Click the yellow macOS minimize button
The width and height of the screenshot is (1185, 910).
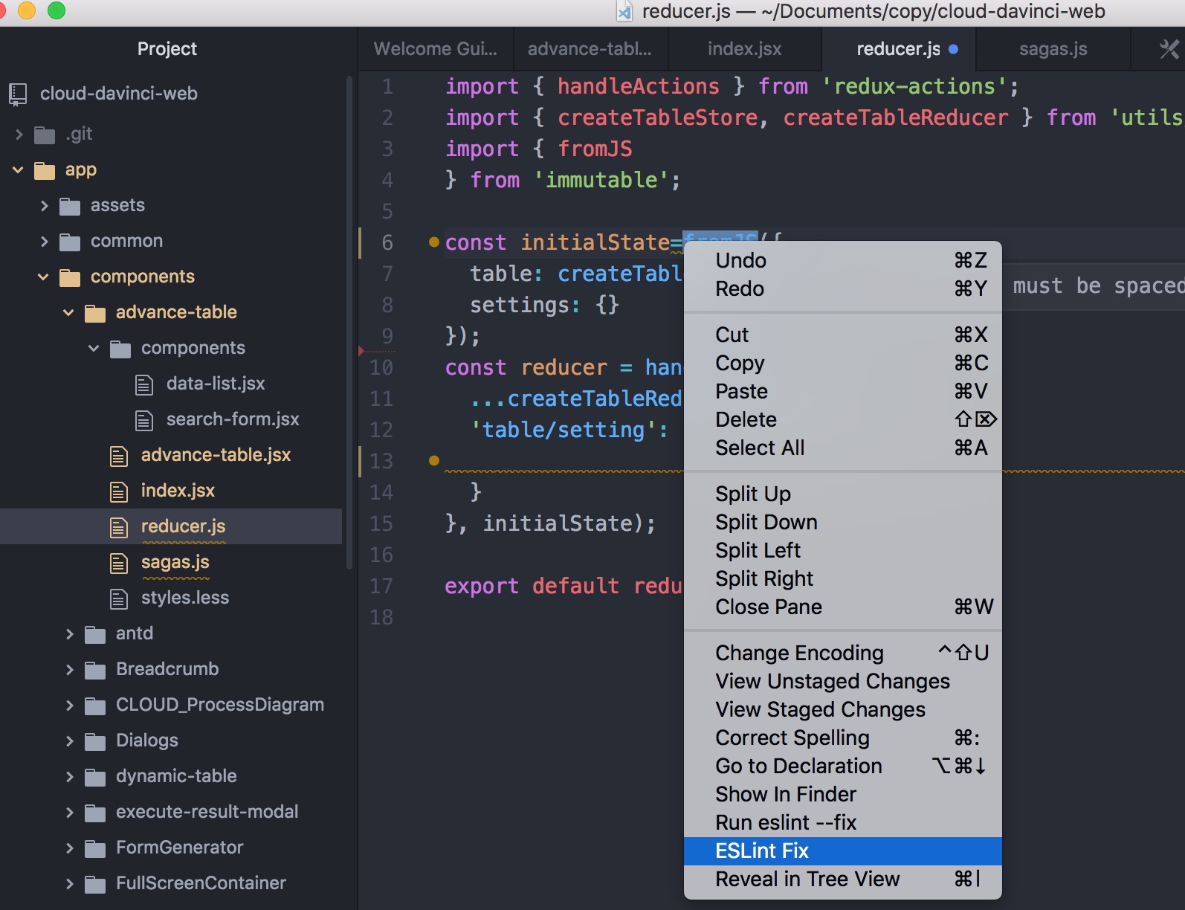27,10
